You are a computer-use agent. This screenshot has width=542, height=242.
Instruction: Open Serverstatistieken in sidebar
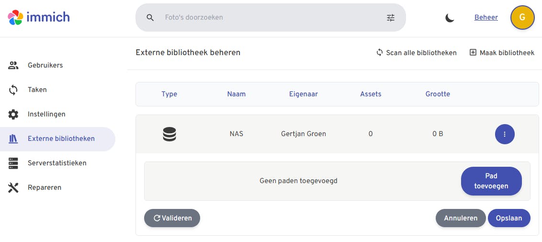[57, 163]
